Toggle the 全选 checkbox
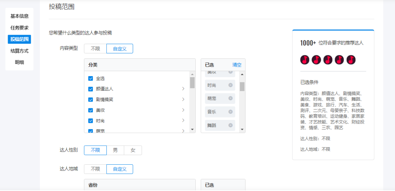Viewport: 395px width, 191px height. (91, 78)
